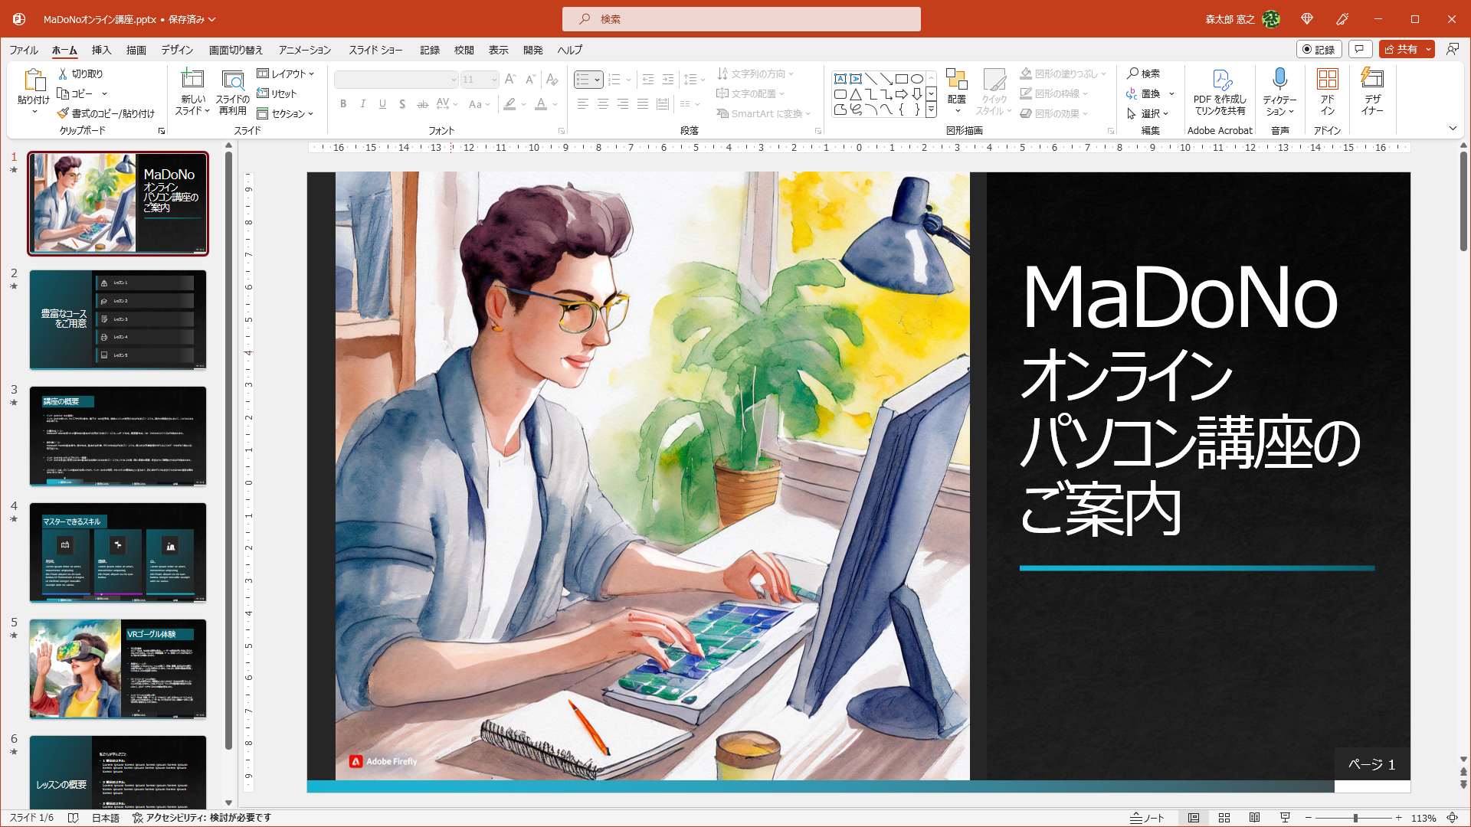
Task: Open the スライド ショー menu tab
Action: 376,49
